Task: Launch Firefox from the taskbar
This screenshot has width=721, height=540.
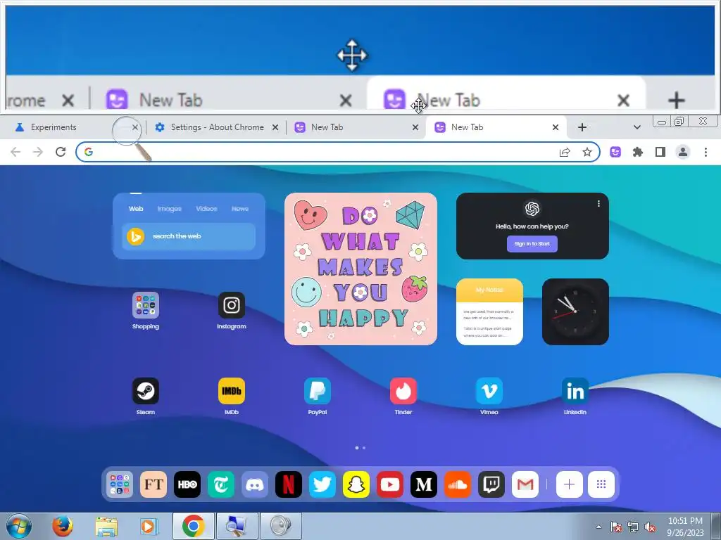Action: point(63,526)
